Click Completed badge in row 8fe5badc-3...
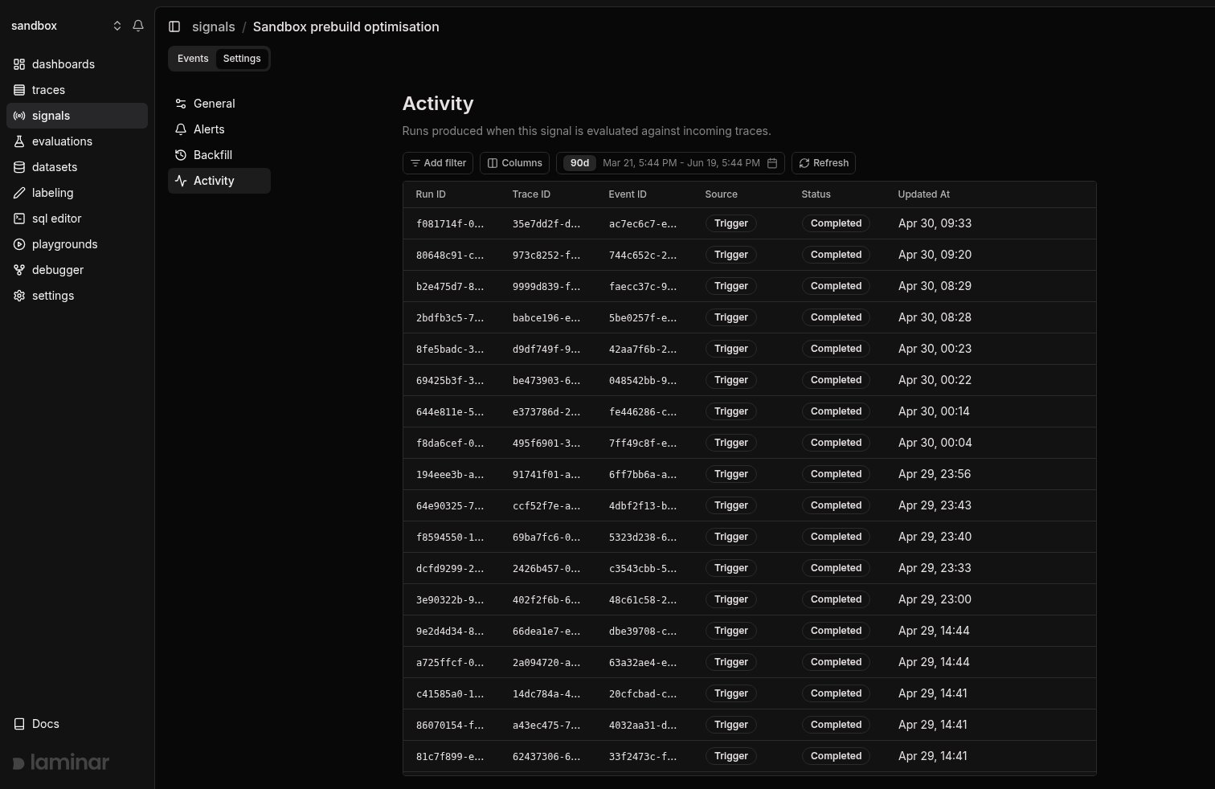Image resolution: width=1215 pixels, height=789 pixels. [836, 349]
